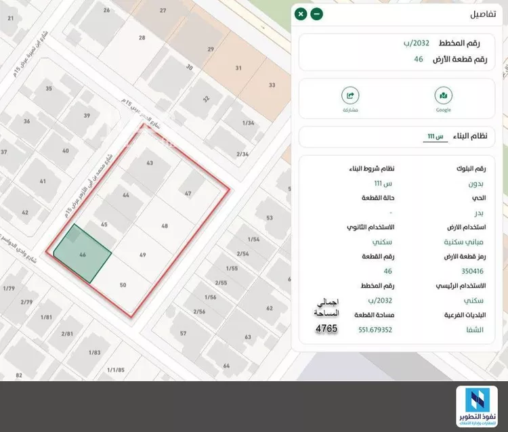Click the district value بدر
The height and width of the screenshot is (432, 508).
click(x=478, y=213)
